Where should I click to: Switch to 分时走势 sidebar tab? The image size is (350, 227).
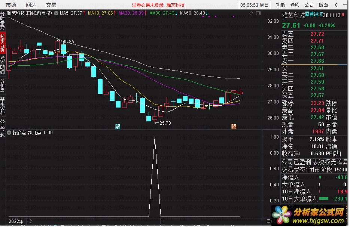[3, 21]
